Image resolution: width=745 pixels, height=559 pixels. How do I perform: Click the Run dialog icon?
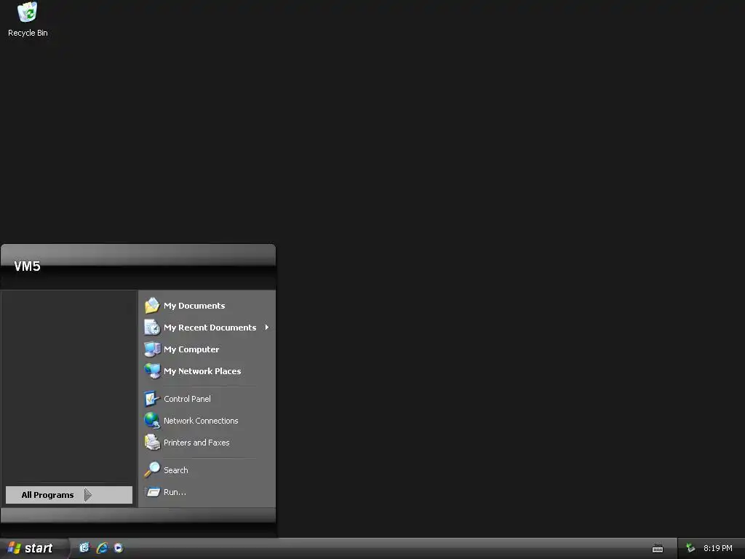point(152,491)
